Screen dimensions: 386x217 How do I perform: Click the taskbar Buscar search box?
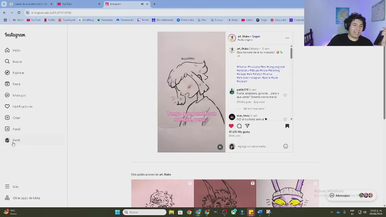[144, 212]
